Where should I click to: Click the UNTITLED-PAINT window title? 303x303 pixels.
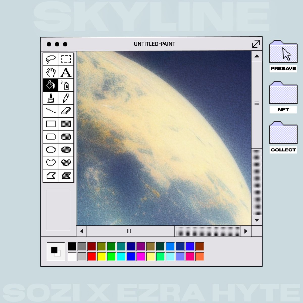coord(155,44)
